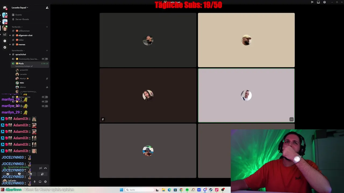Click the Windows Start button
Viewport: 344px width, 193px height.
pos(121,190)
